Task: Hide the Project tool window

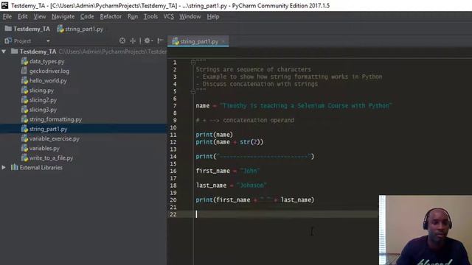Action: click(160, 40)
